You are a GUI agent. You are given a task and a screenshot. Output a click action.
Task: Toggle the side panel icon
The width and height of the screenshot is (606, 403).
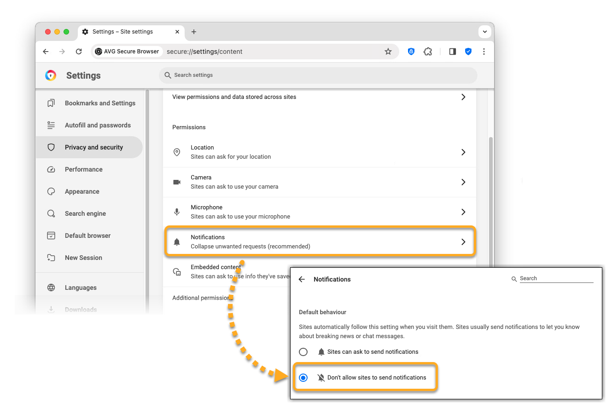452,52
